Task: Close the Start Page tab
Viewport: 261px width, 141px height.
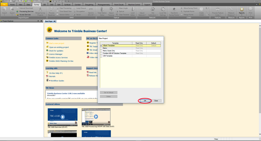Action: [55, 21]
